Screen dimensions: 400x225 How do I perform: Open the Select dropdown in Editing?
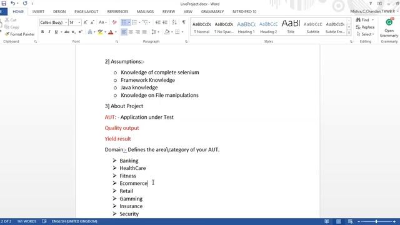tap(365, 34)
